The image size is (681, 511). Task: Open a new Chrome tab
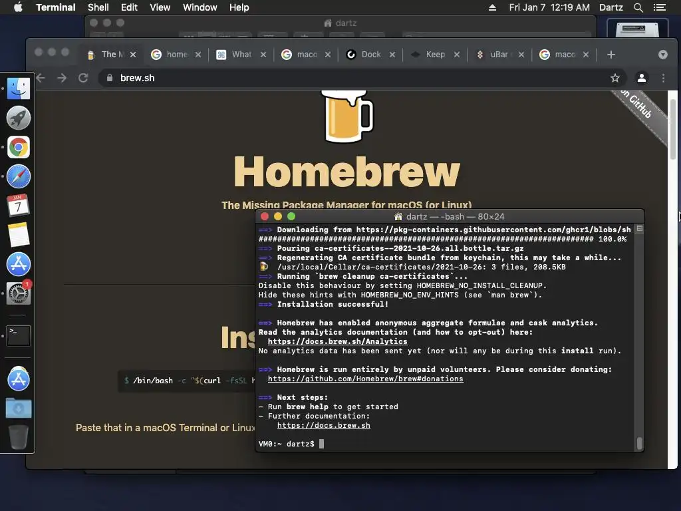coord(611,55)
